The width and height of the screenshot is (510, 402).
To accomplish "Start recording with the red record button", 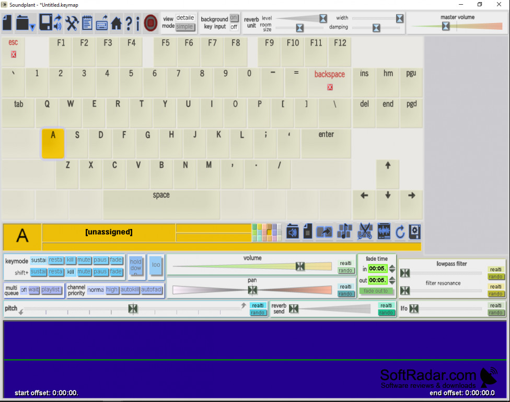I will pos(150,23).
